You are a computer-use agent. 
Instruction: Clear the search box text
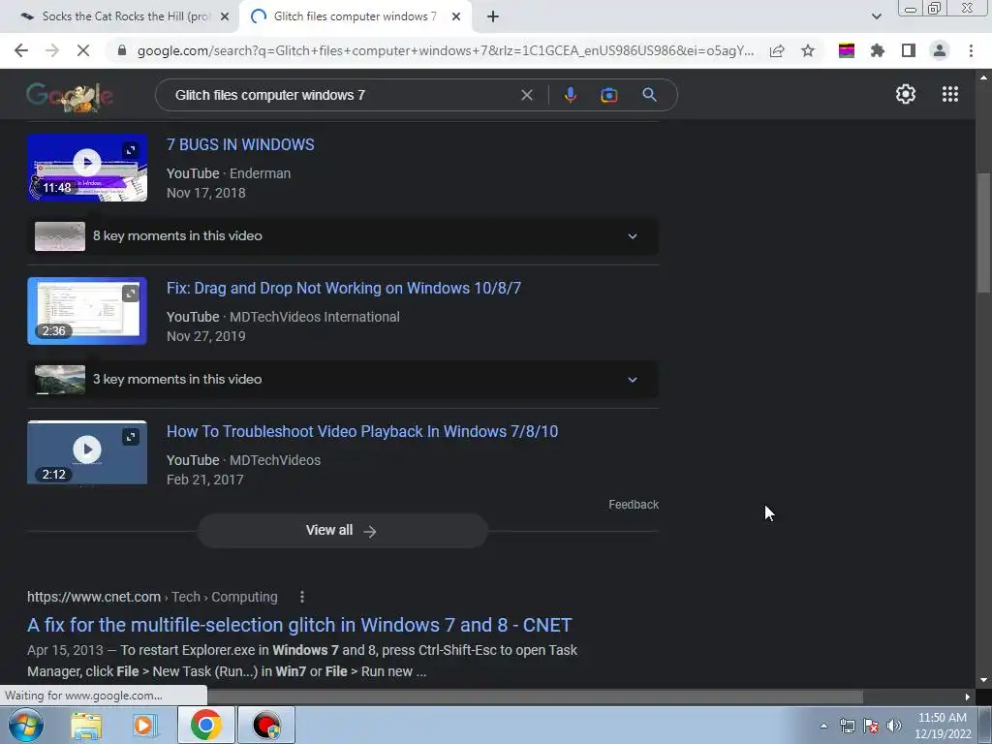[x=526, y=95]
